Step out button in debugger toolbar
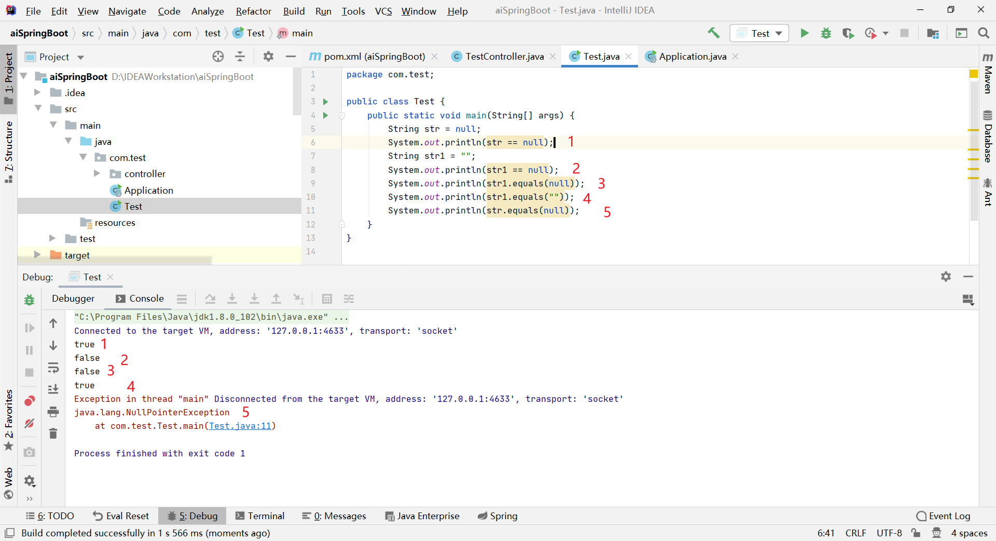 [x=276, y=299]
